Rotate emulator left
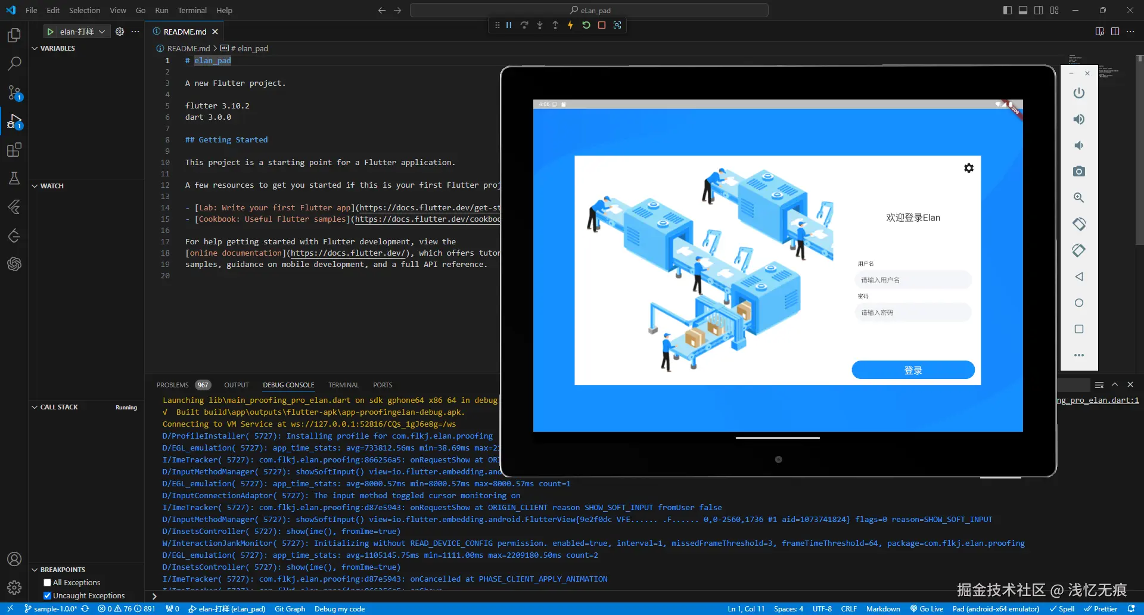This screenshot has height=615, width=1144. pos(1079,224)
